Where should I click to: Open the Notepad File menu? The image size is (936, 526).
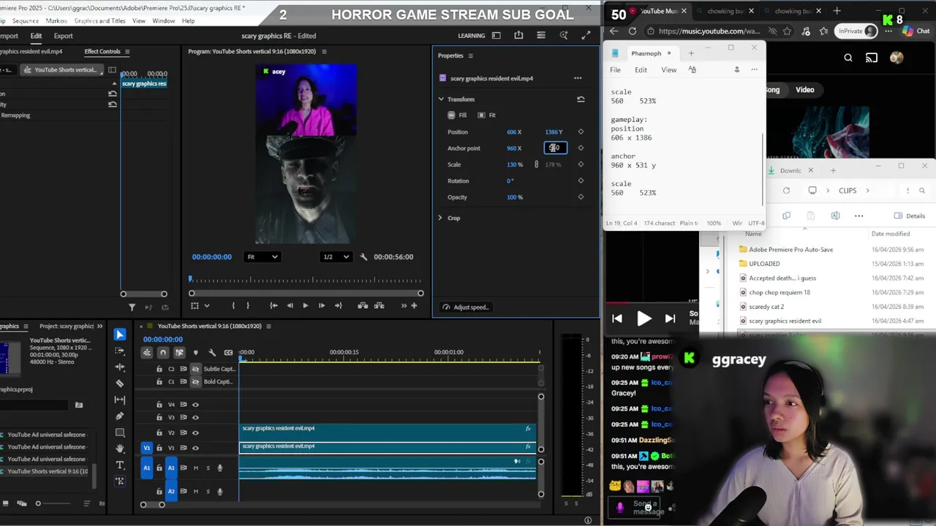(615, 69)
